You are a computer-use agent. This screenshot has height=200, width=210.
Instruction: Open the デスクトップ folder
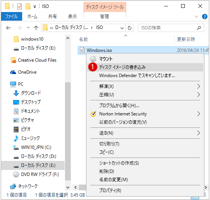pyautogui.click(x=27, y=102)
